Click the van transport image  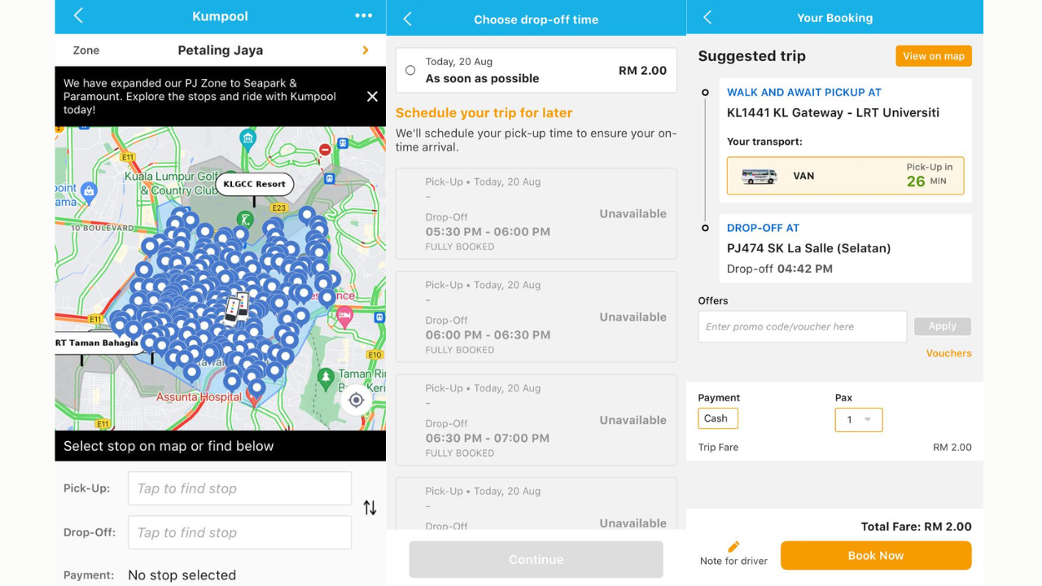(759, 176)
